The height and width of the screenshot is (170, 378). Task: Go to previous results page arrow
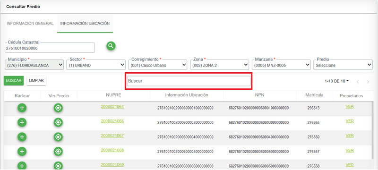click(x=358, y=82)
